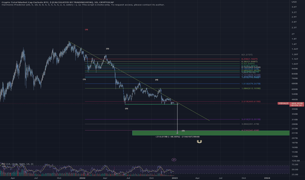Click the red (3) wave label at top
Viewport: 305px width, 180px height.
(86, 29)
